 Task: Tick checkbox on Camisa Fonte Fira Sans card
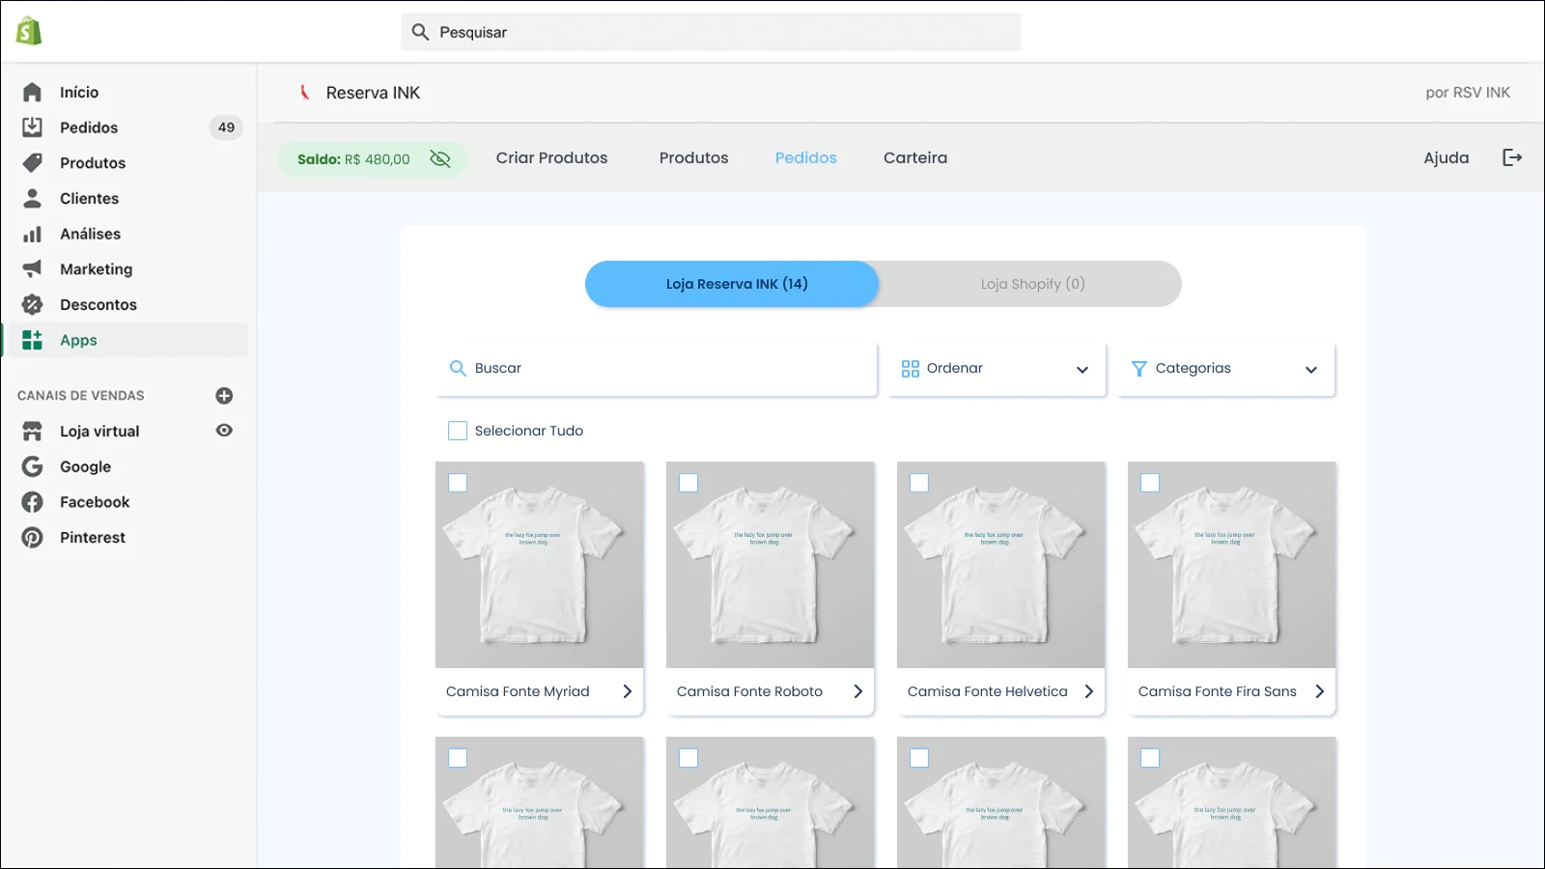click(x=1150, y=483)
